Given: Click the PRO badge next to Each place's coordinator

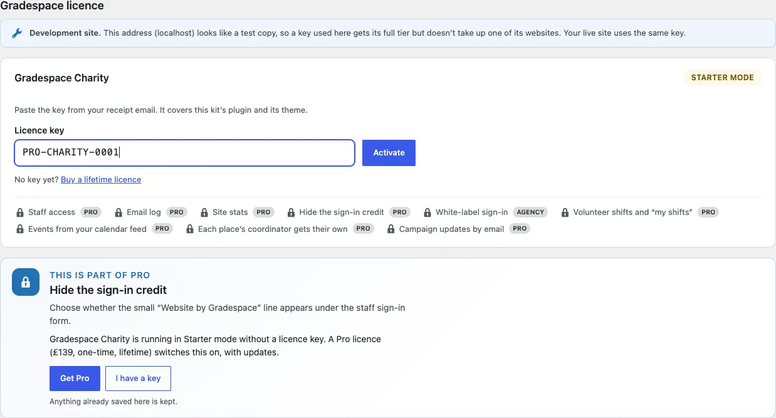Looking at the screenshot, I should tap(364, 229).
